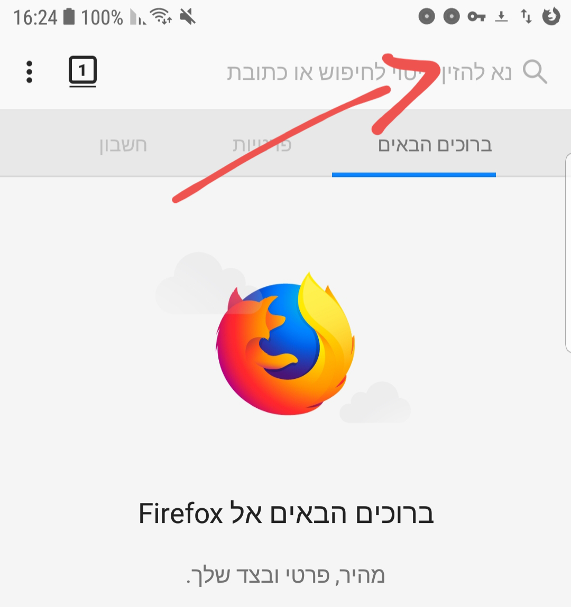The image size is (571, 607).
Task: Switch to the חשבון tab
Action: click(123, 145)
